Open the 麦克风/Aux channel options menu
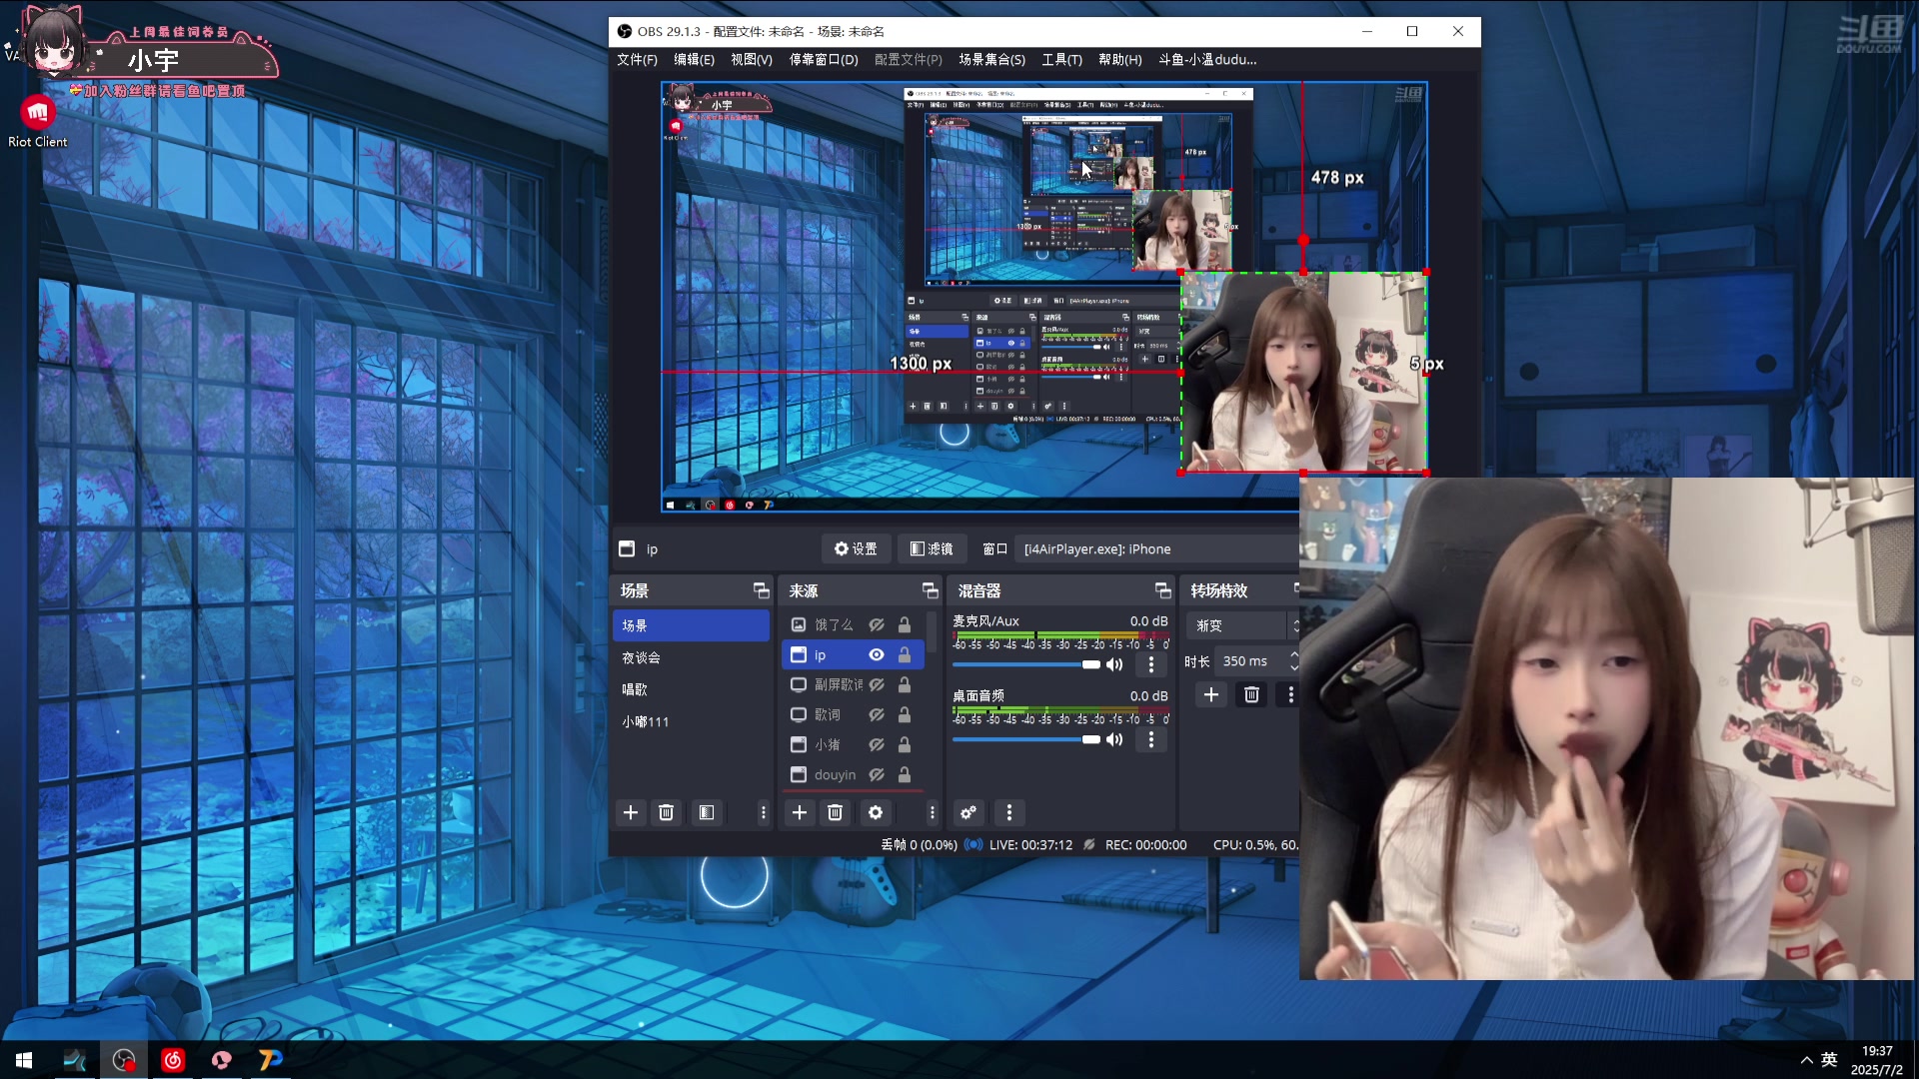This screenshot has width=1919, height=1079. tap(1151, 664)
